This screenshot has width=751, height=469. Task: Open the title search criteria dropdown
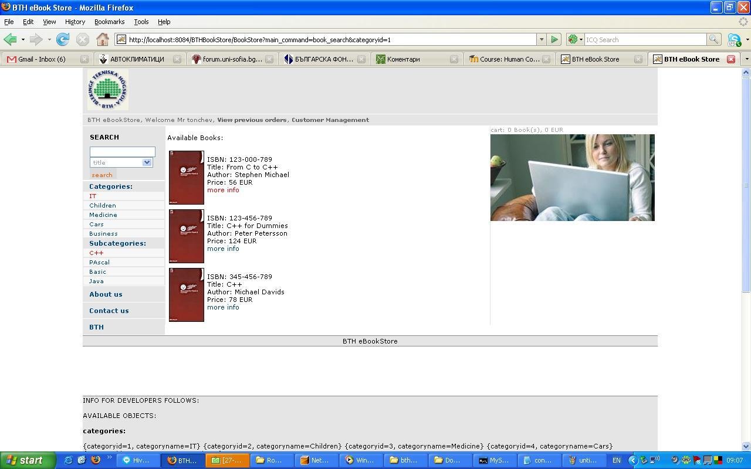pos(147,162)
